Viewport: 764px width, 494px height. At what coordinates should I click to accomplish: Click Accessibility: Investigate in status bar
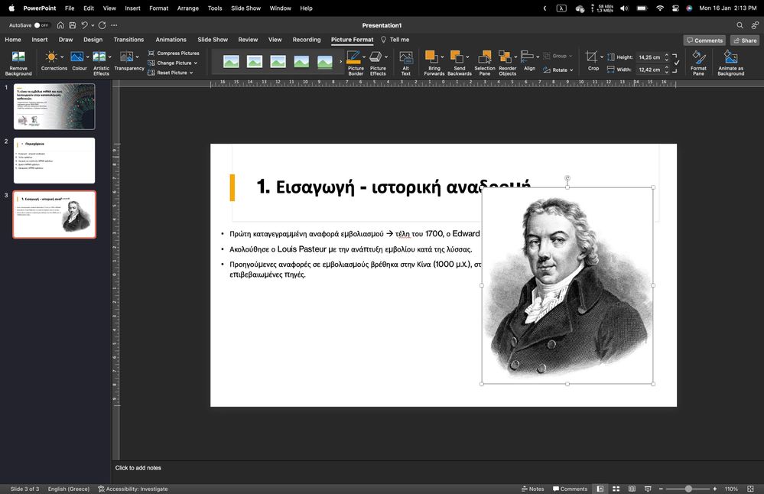tap(133, 489)
